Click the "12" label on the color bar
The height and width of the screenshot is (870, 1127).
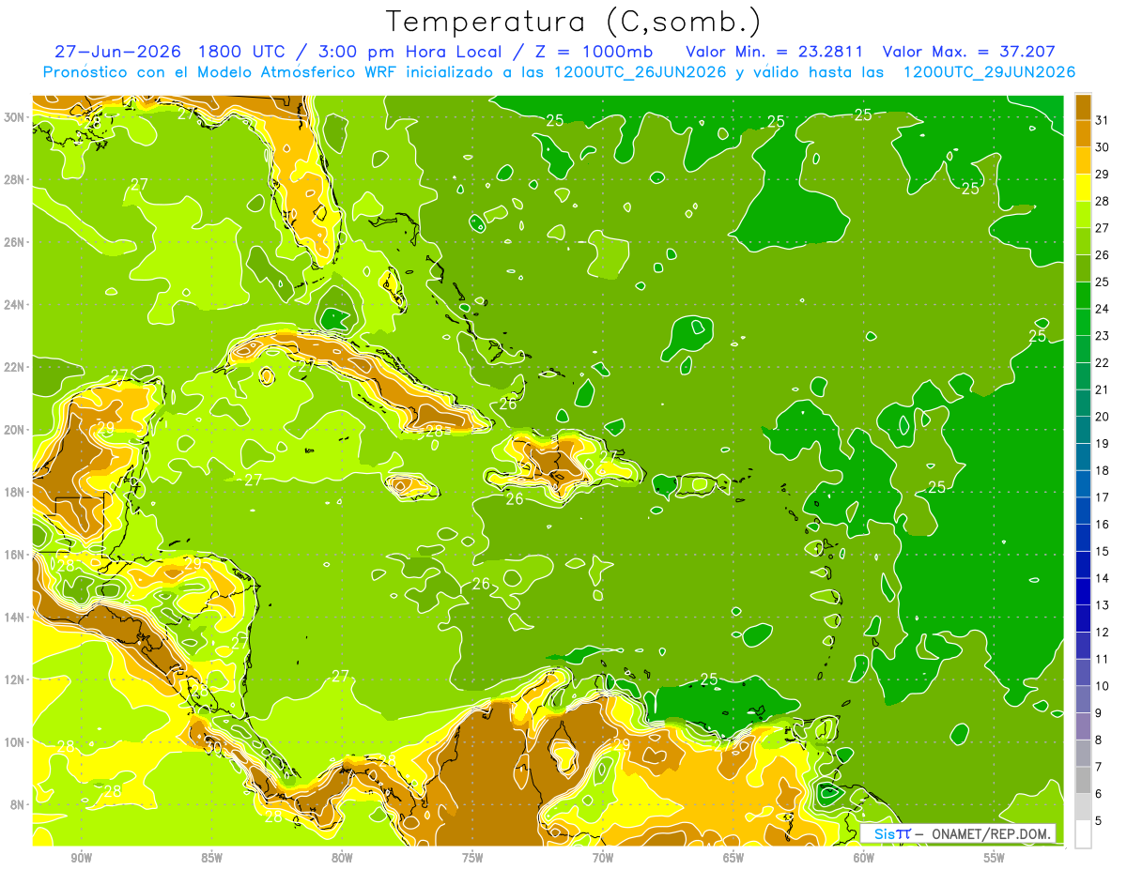(1103, 632)
